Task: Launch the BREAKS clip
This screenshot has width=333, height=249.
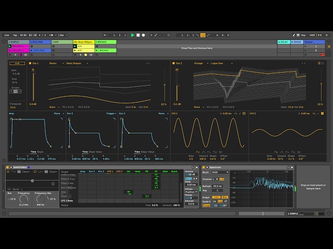Action: click(97, 50)
